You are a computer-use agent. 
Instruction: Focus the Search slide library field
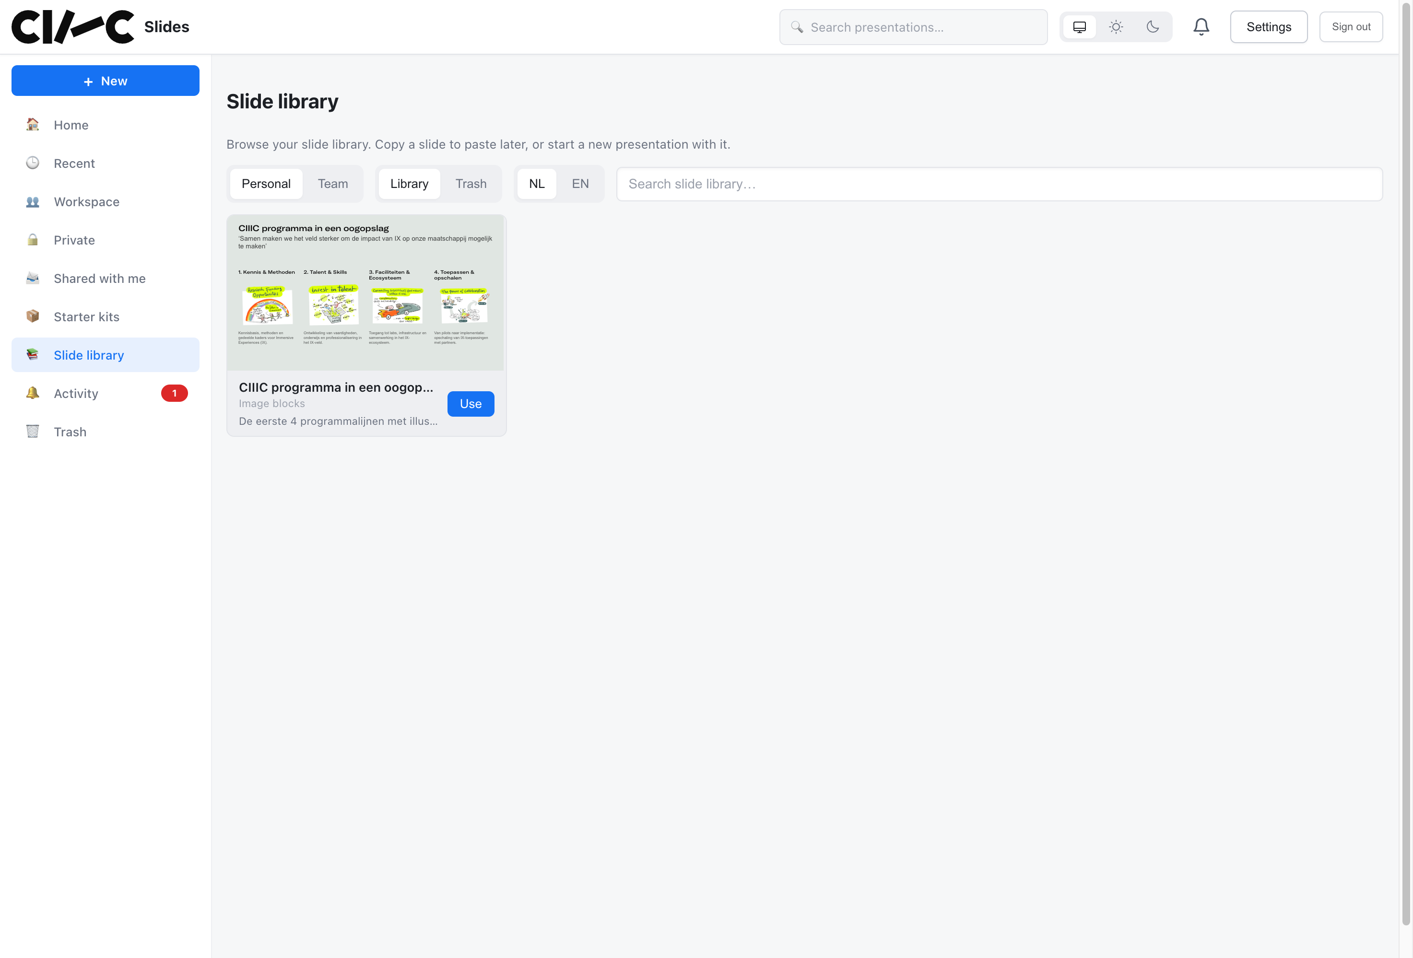click(x=999, y=184)
